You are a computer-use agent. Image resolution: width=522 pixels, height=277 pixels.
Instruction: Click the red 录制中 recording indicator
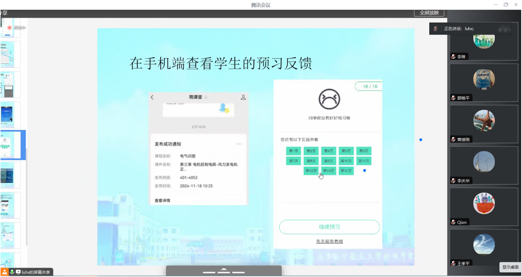(x=9, y=28)
